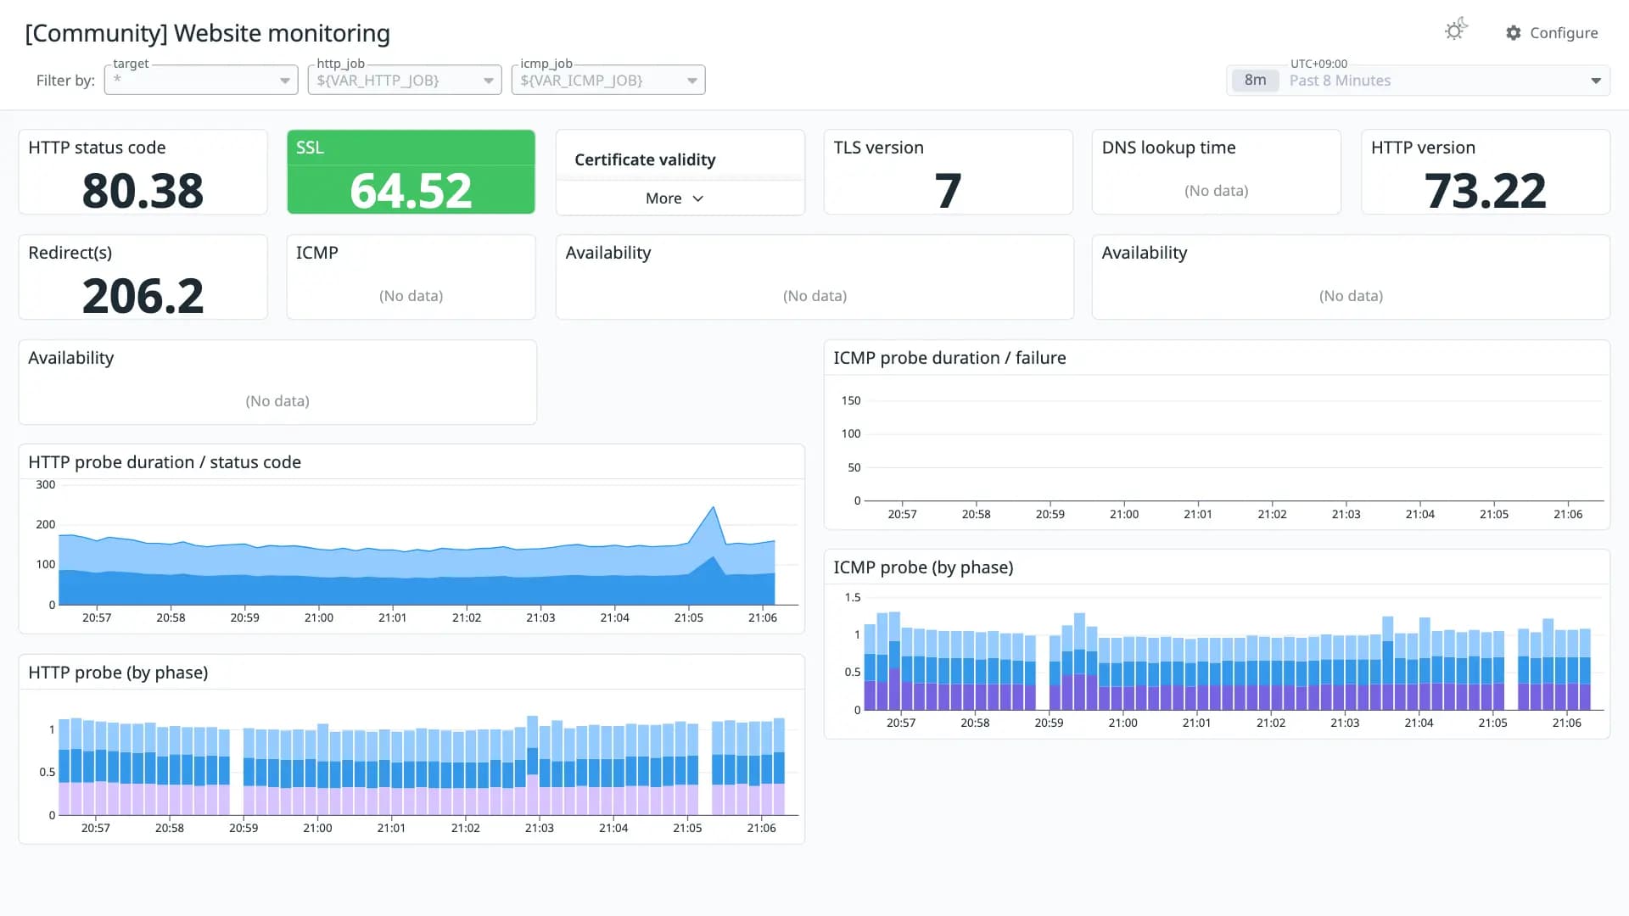Click the More chevron in Certificate validity
This screenshot has width=1629, height=916.
click(x=698, y=198)
